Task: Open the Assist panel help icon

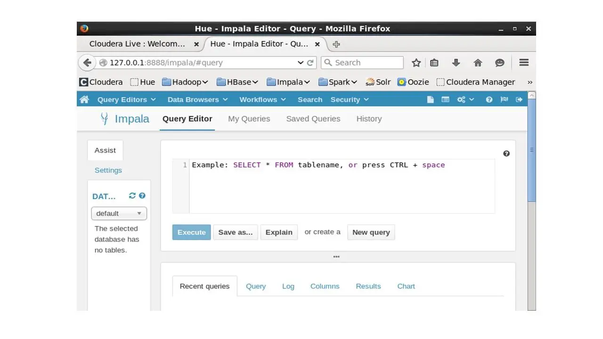Action: coord(142,196)
